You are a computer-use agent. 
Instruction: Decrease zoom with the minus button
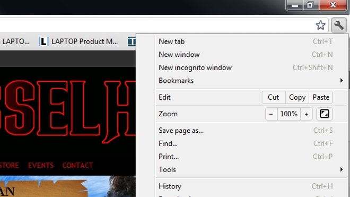[x=271, y=114]
